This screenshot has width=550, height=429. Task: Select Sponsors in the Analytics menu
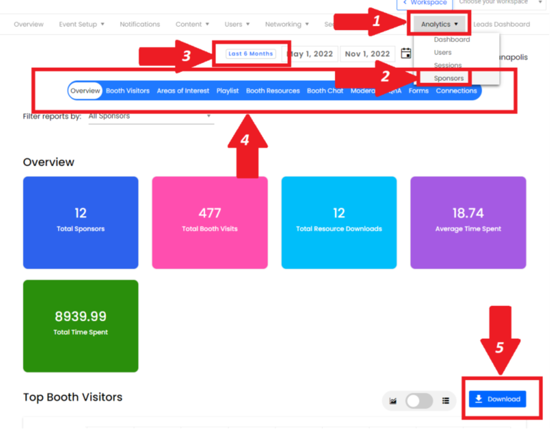tap(449, 78)
